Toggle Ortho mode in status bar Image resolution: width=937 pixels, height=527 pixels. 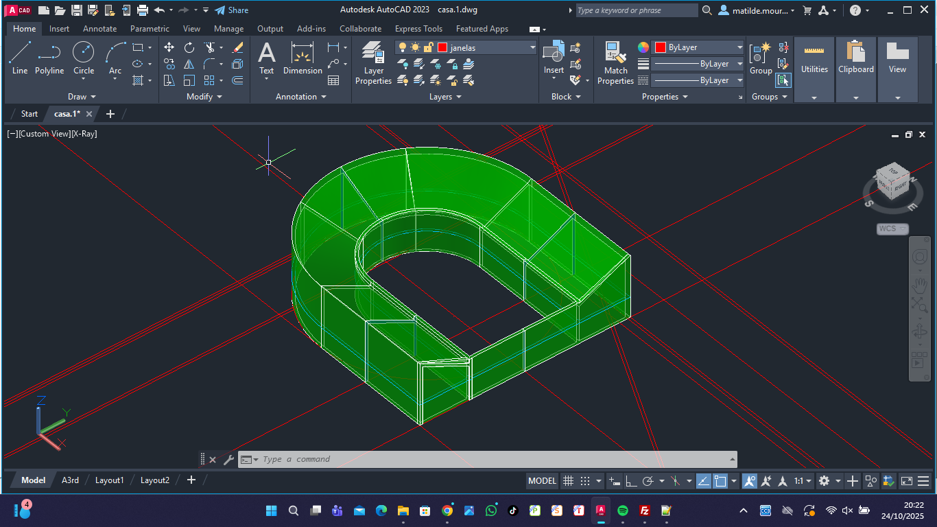[631, 481]
